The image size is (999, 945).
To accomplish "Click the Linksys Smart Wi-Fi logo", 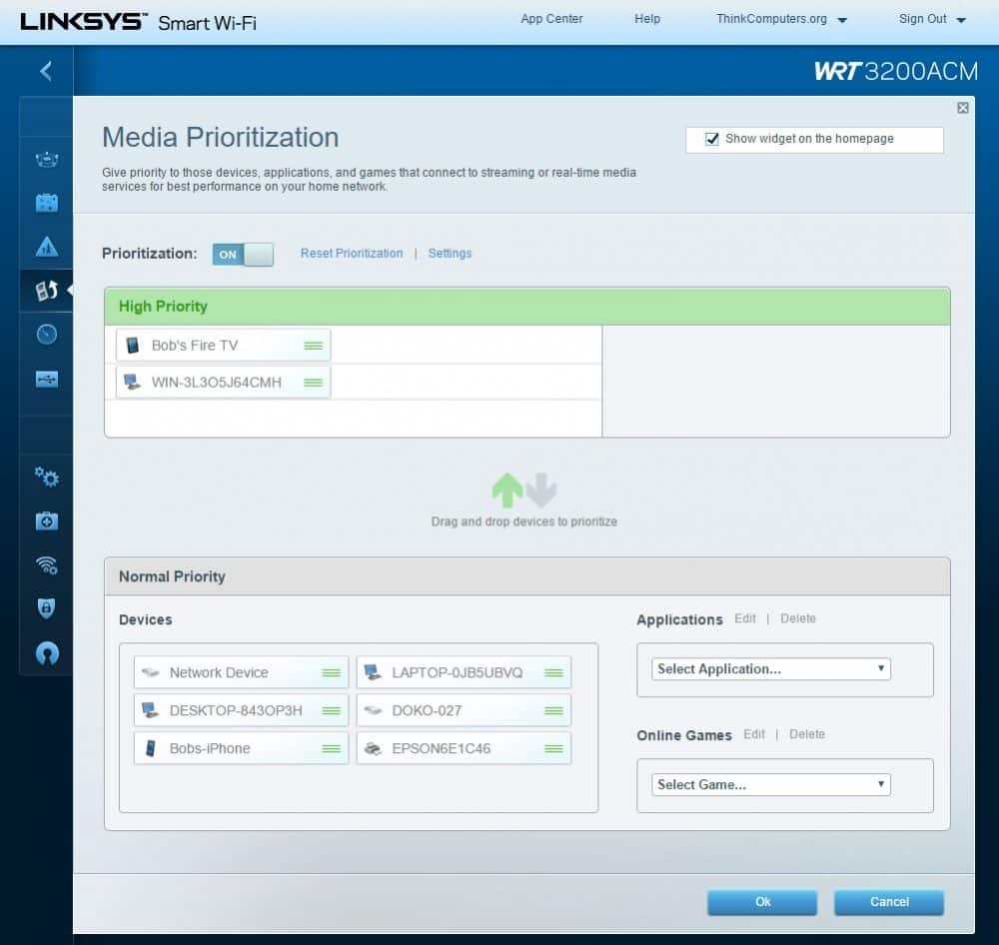I will click(138, 22).
